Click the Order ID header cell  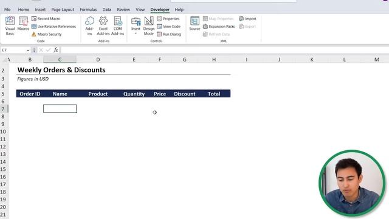coord(30,94)
